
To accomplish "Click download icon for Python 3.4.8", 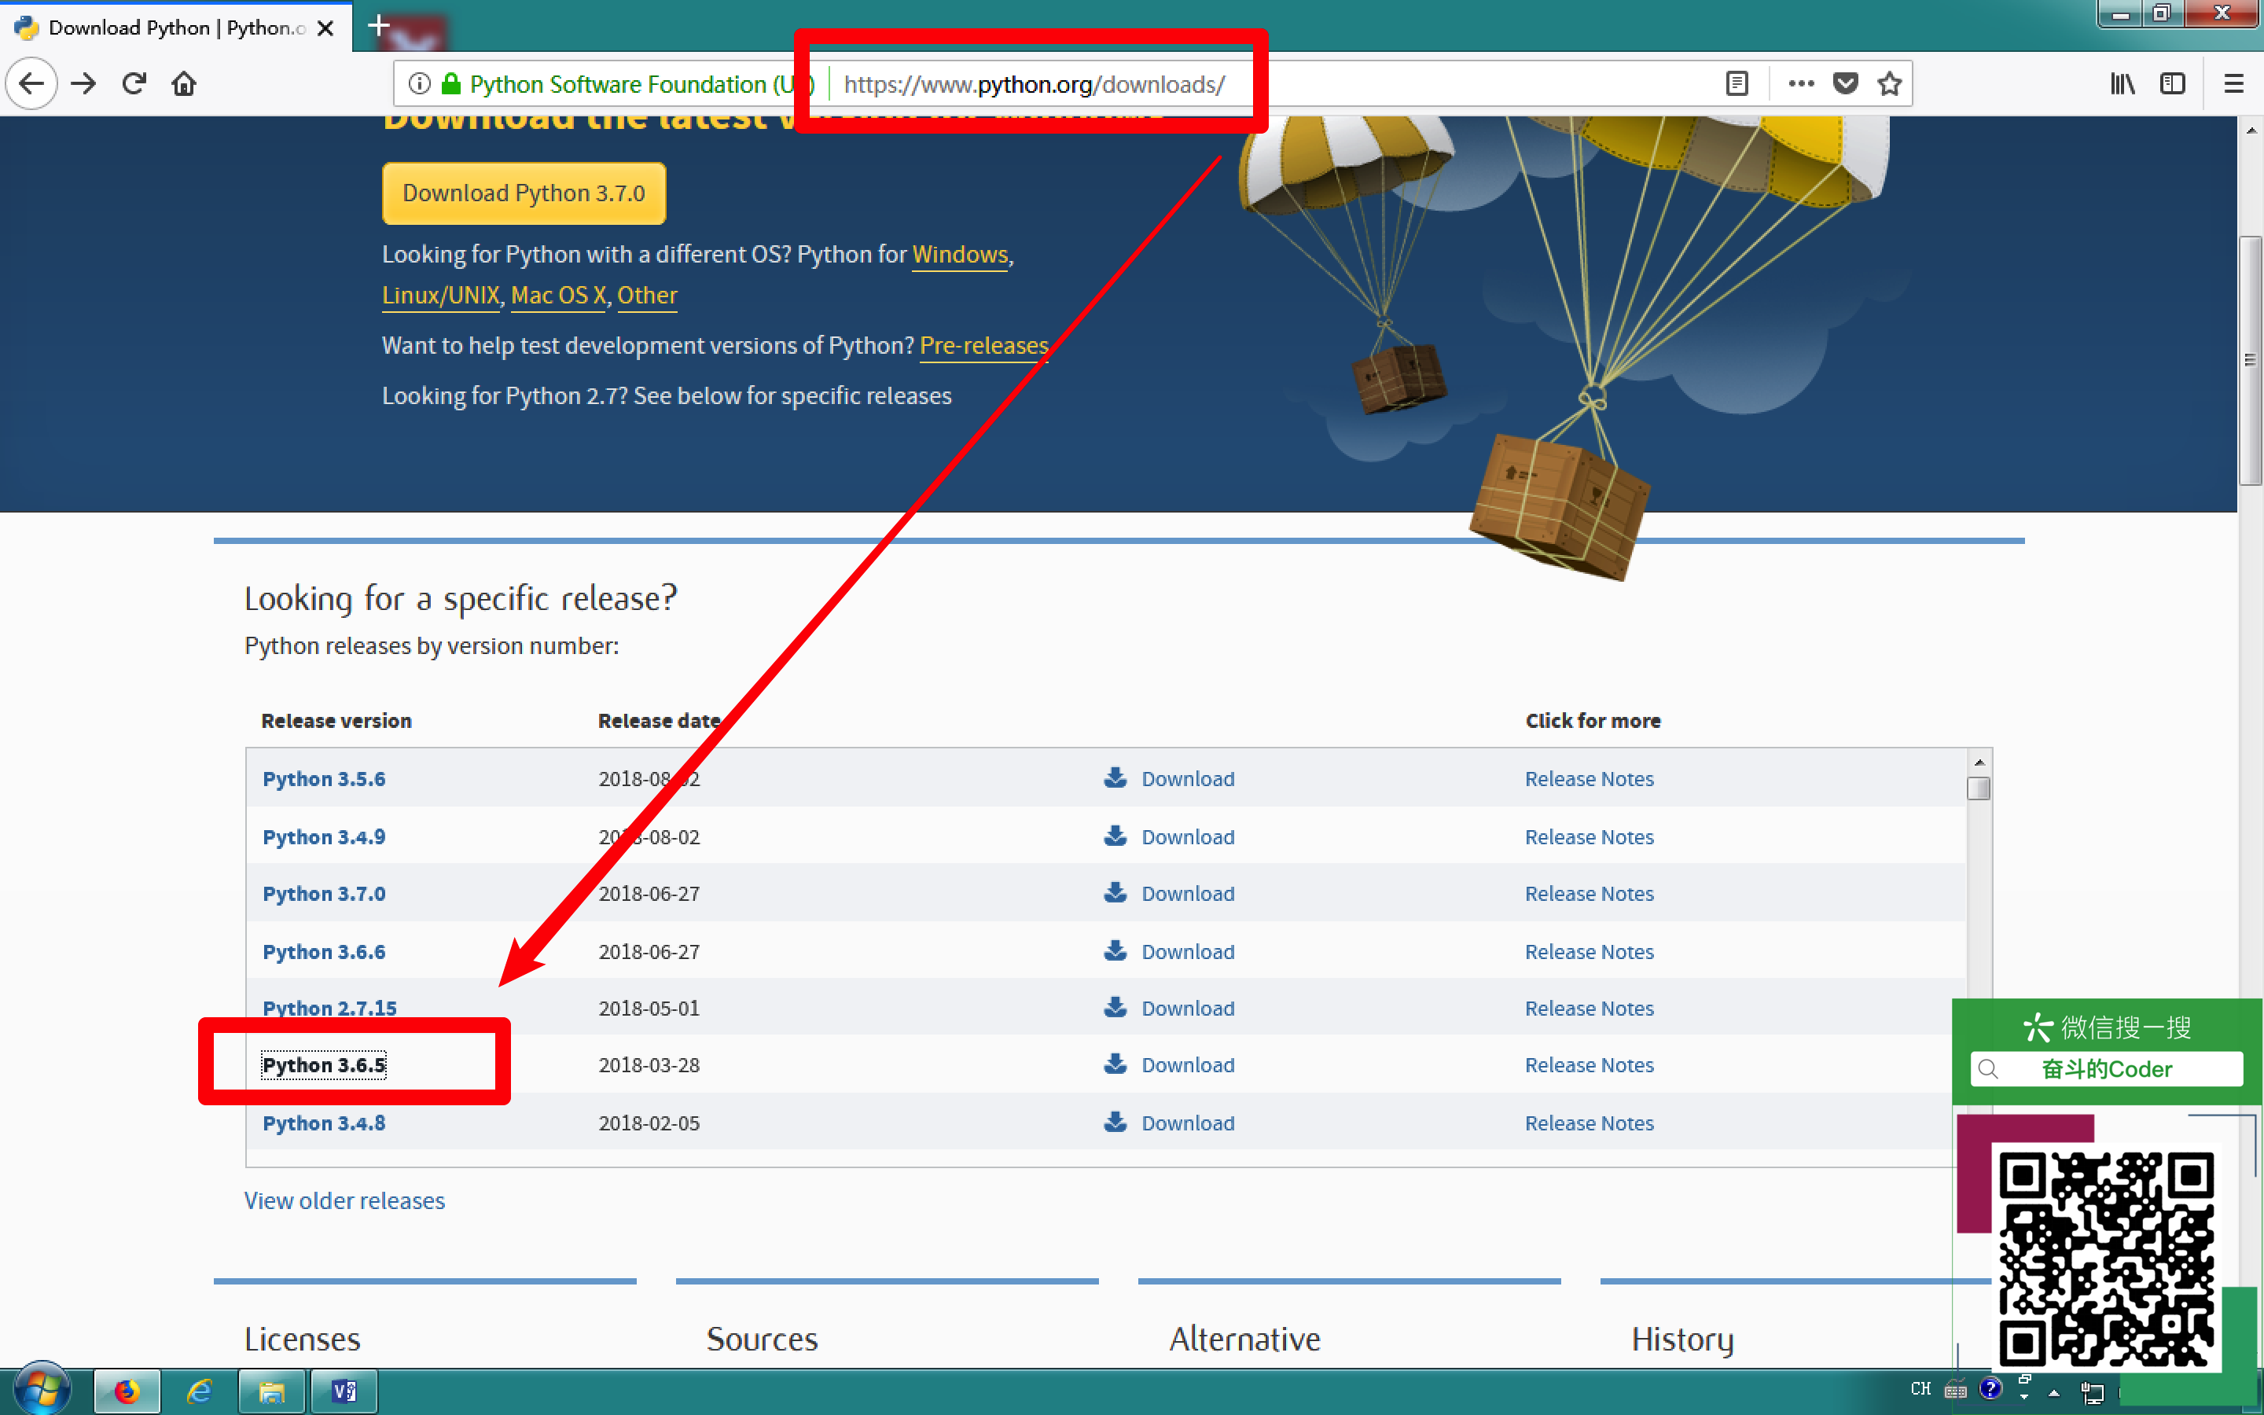I will 1114,1122.
